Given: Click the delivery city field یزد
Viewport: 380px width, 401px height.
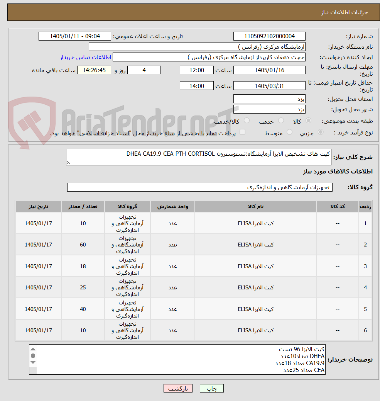Looking at the screenshot, I should (x=269, y=109).
